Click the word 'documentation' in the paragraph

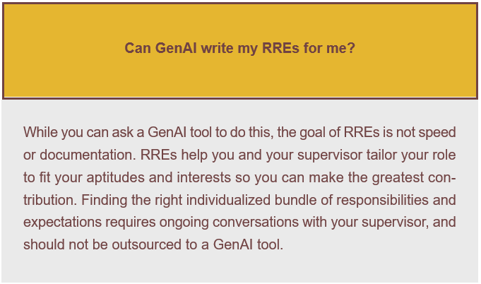pos(88,155)
